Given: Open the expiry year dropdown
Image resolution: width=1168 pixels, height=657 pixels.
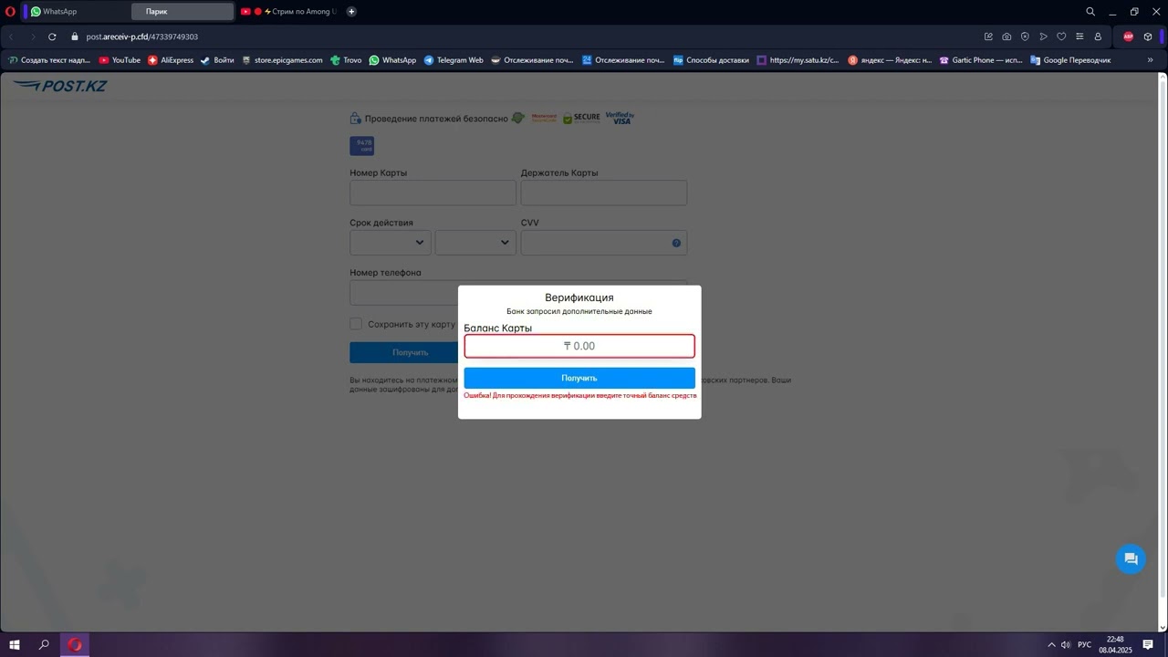Looking at the screenshot, I should [475, 243].
